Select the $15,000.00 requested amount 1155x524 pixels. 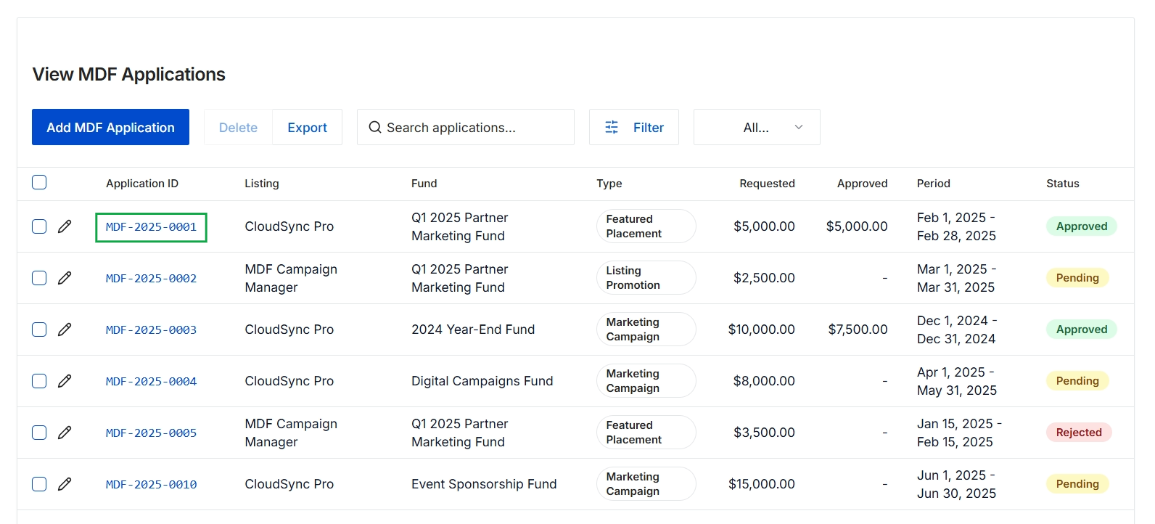point(762,484)
